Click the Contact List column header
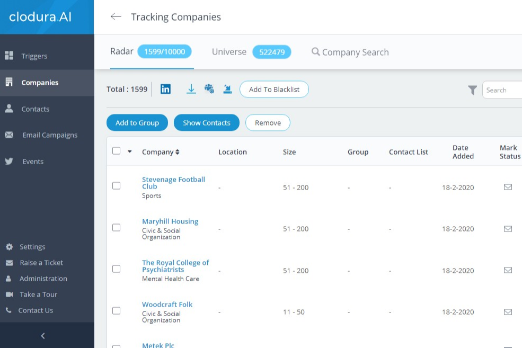 click(409, 152)
